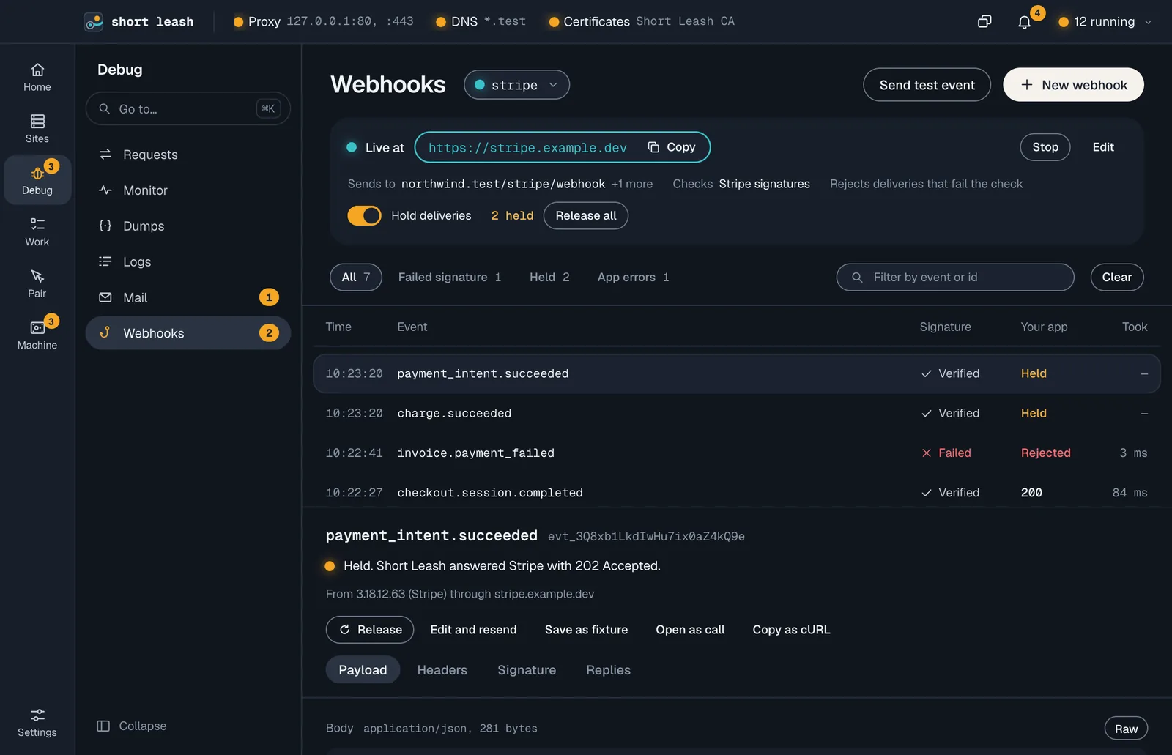Select the checkout.session.completed row
The image size is (1172, 755).
737,493
